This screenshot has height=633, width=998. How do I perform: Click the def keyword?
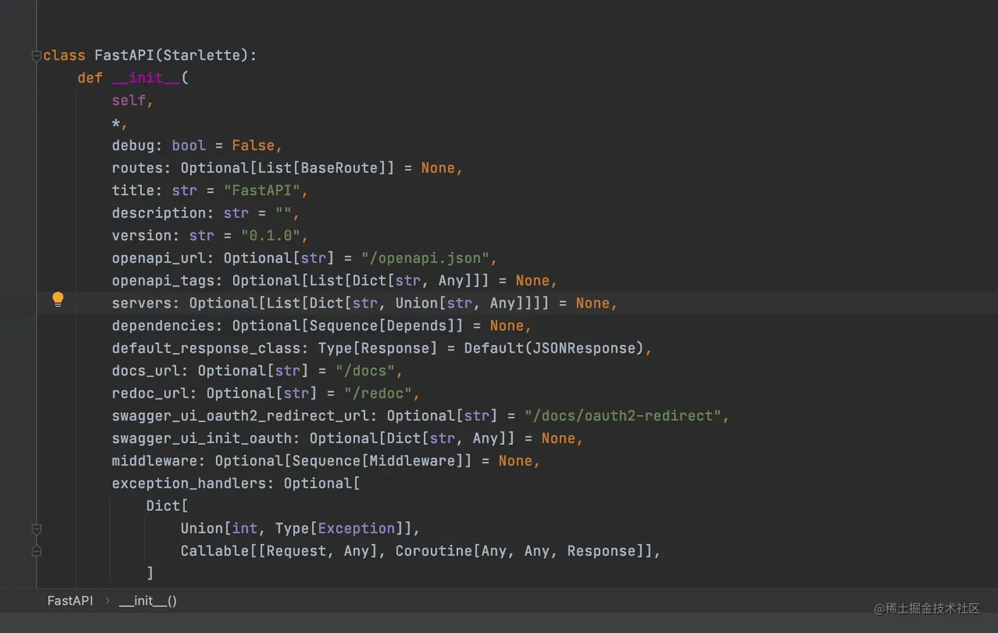click(x=90, y=78)
